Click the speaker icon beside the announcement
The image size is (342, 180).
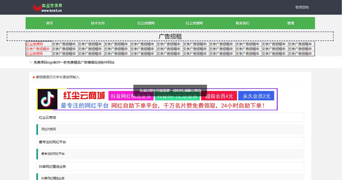click(x=30, y=63)
